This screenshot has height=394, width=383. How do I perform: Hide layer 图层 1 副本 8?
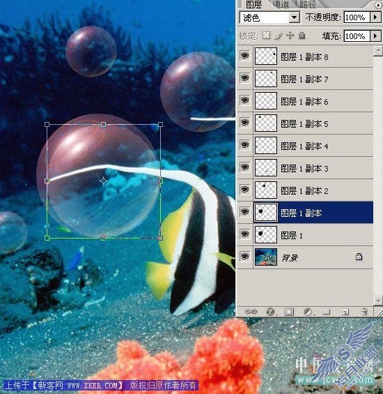tap(244, 56)
